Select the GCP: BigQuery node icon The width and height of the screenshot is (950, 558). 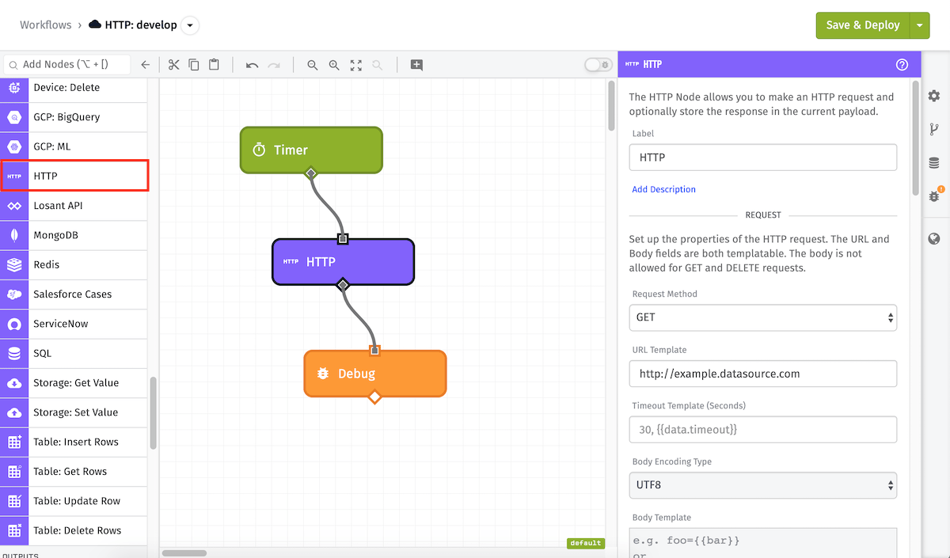pos(14,117)
